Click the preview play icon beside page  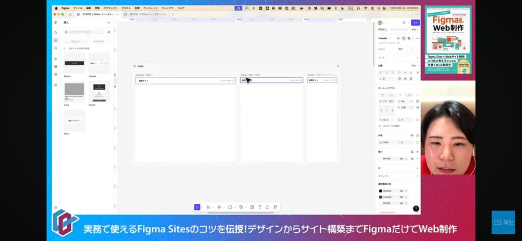tap(135, 66)
